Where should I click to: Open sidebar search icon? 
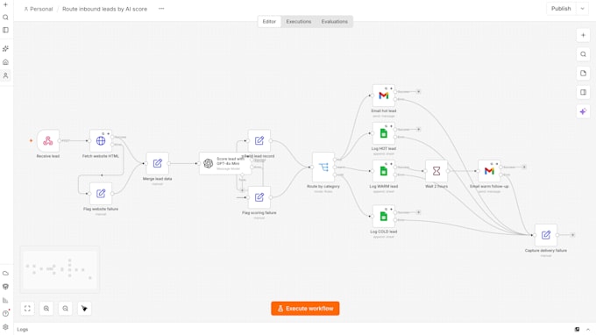pos(5,18)
